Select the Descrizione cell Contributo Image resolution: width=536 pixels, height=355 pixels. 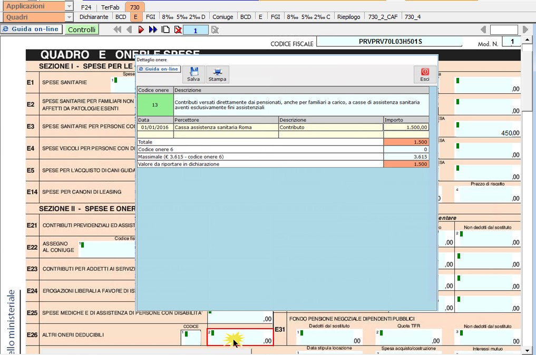coord(331,127)
